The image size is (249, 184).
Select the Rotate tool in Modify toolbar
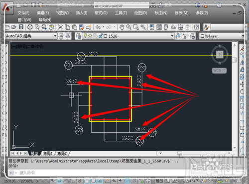(x=242, y=92)
